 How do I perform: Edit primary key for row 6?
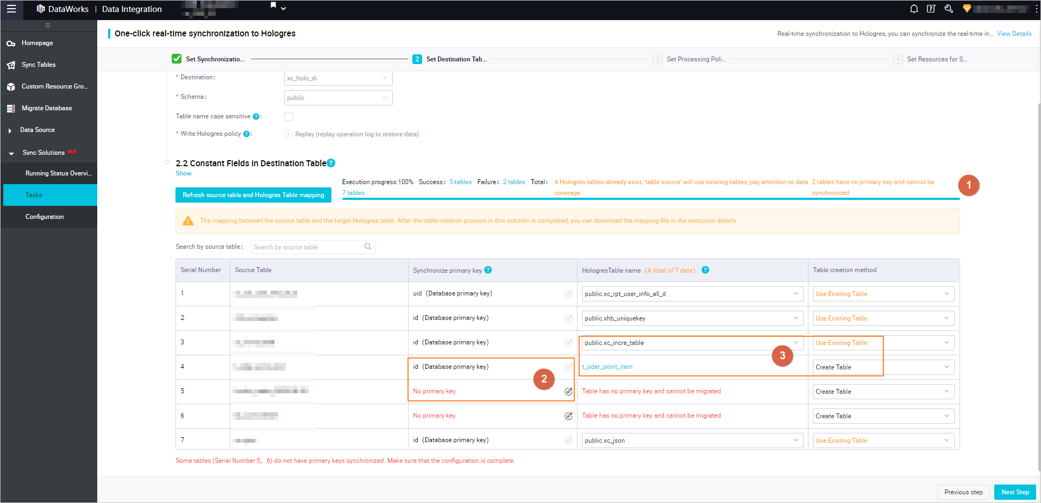[x=568, y=416]
